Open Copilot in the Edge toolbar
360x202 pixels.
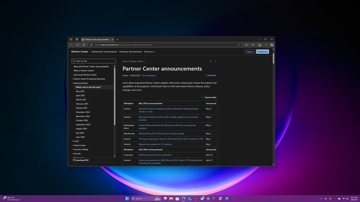coord(272,45)
